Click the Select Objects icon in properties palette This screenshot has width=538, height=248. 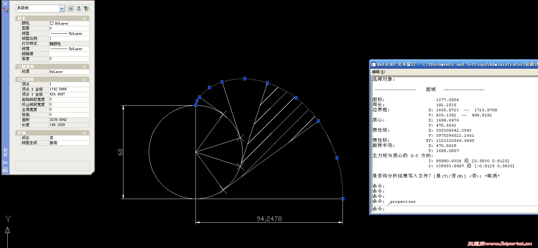78,9
